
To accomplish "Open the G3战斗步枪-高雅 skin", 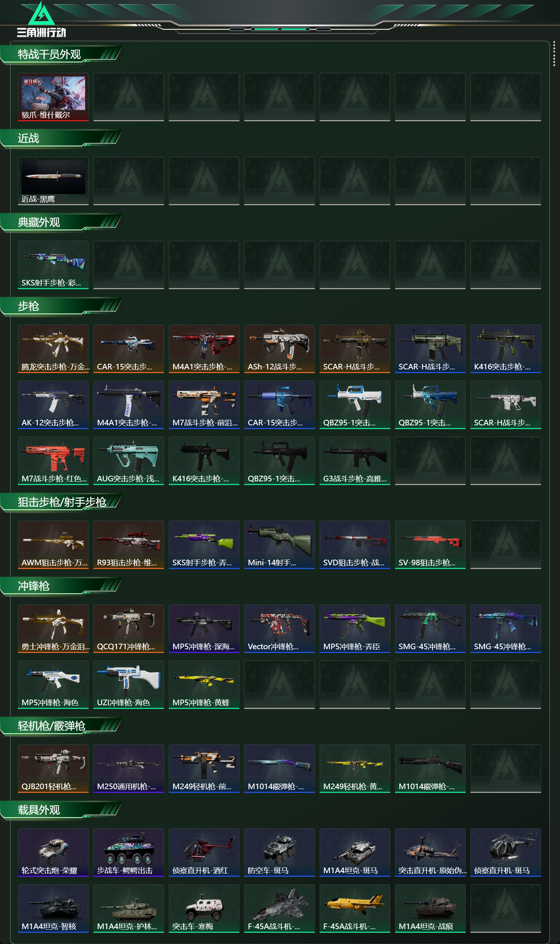I will (x=355, y=461).
